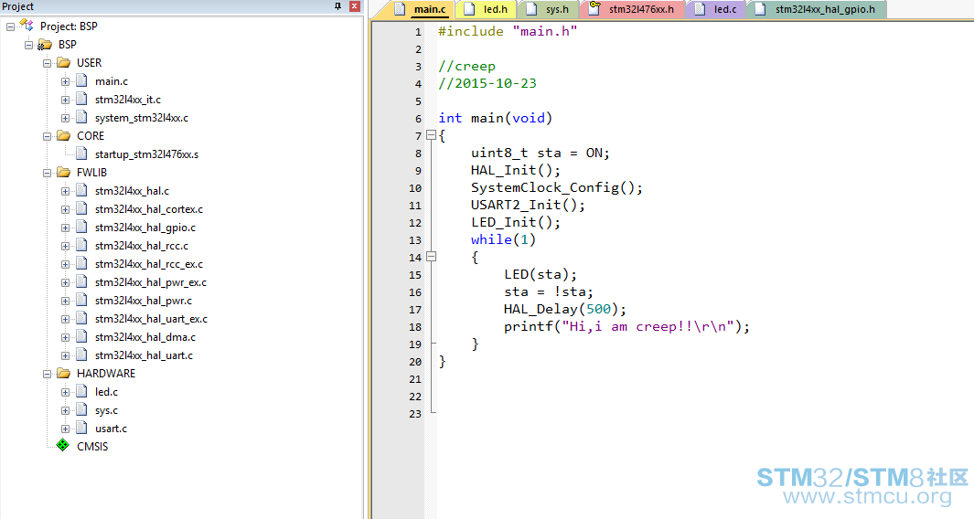
Task: Switch to the led.h editor tab
Action: (x=487, y=9)
